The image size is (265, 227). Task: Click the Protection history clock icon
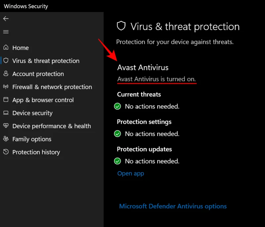click(5, 152)
